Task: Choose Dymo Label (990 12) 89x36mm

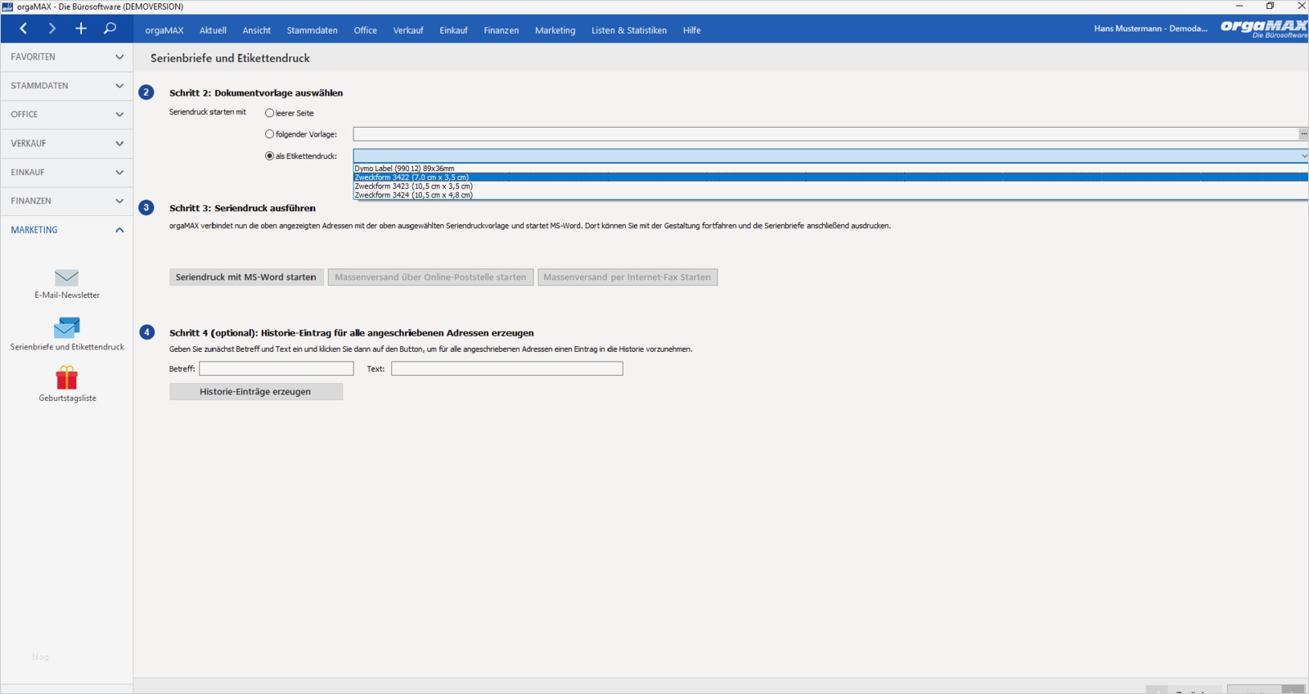Action: coord(830,169)
